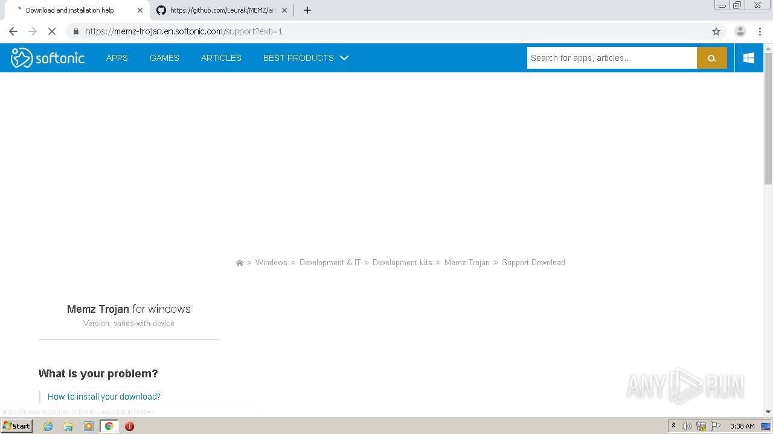Stop loading the page with X button
The image size is (773, 434).
[x=52, y=31]
